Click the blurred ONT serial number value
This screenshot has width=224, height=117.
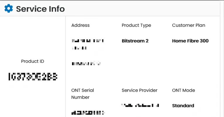88,112
